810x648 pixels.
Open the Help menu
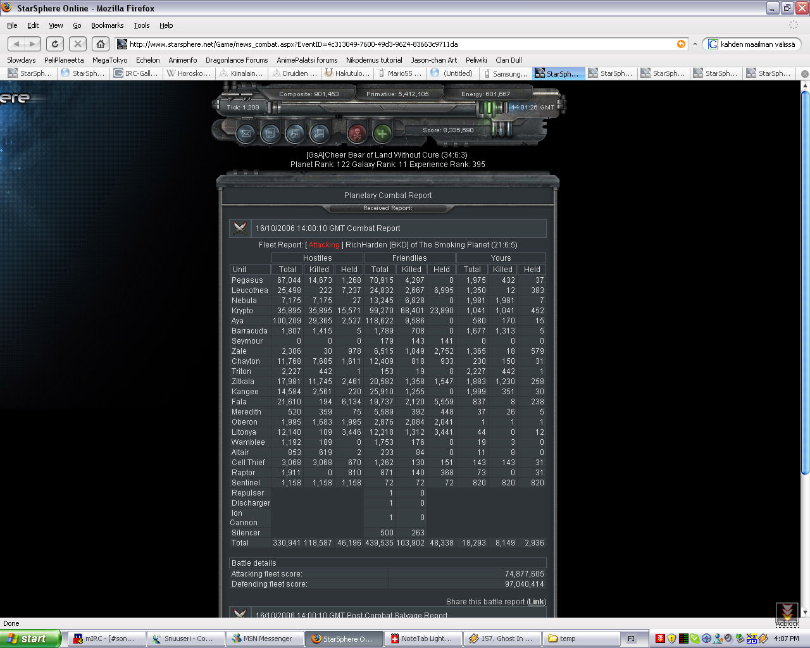point(166,25)
